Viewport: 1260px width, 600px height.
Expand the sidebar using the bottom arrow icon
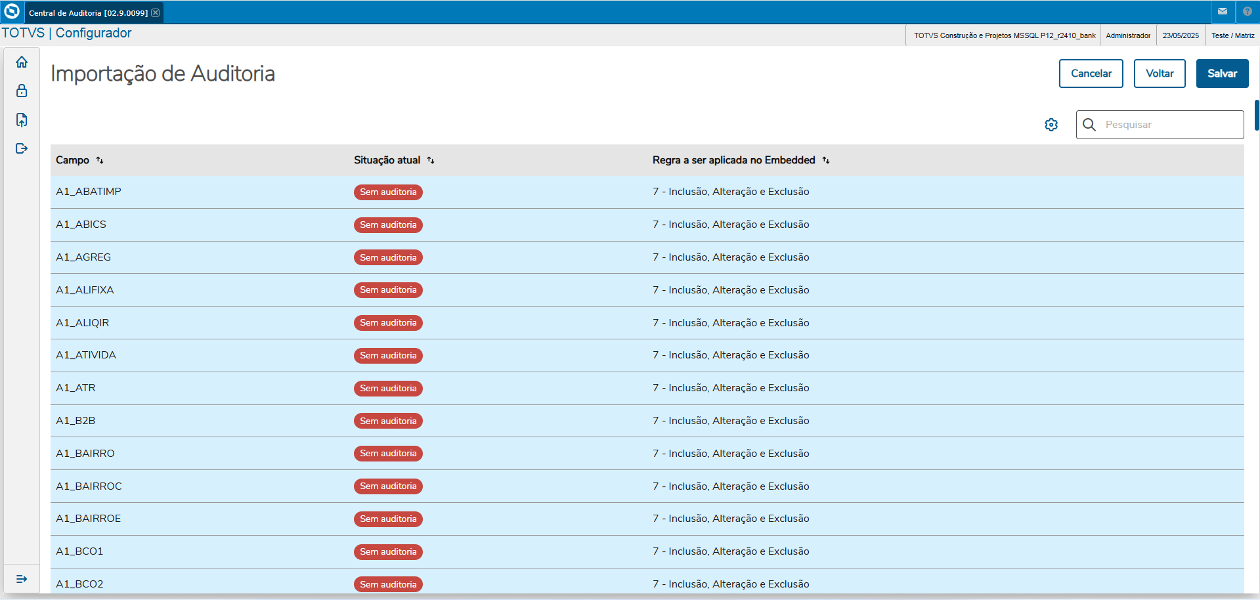point(22,578)
